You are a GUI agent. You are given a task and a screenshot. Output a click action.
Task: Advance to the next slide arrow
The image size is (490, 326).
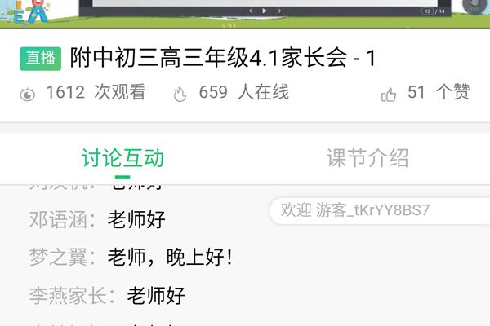pos(279,11)
